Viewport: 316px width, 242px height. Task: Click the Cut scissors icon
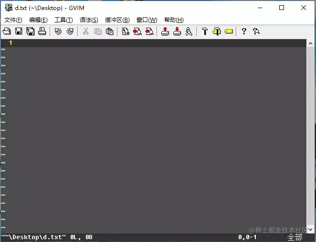coord(86,31)
